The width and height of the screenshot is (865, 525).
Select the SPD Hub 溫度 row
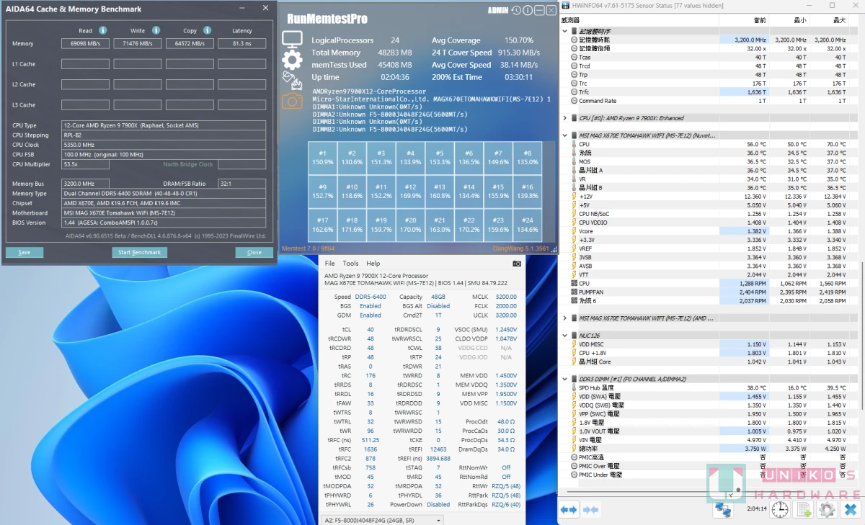click(x=709, y=388)
